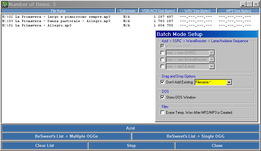Screen dimensions: 261x151
Task: Uncheck Don't Add Existing option
Action: pos(162,82)
